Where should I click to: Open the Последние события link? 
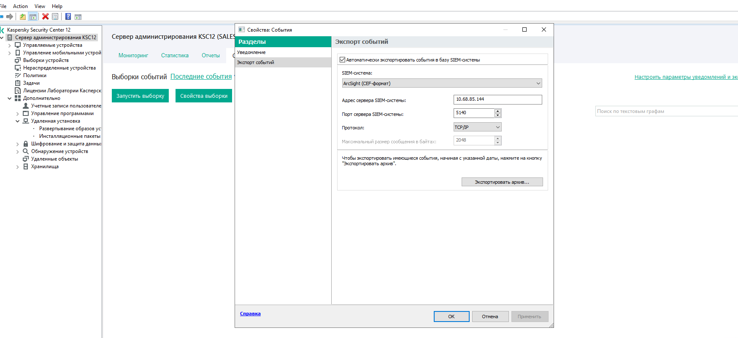(x=201, y=77)
